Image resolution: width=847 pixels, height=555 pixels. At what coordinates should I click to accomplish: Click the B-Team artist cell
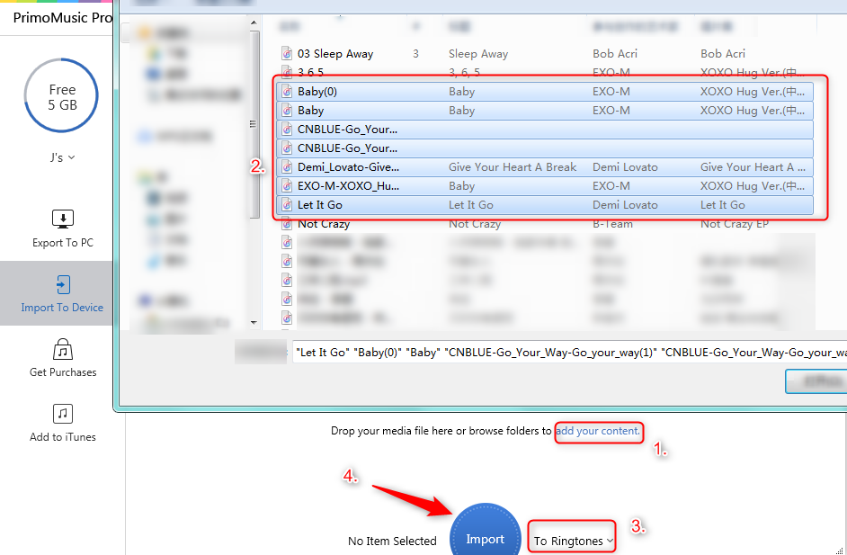pyautogui.click(x=612, y=224)
